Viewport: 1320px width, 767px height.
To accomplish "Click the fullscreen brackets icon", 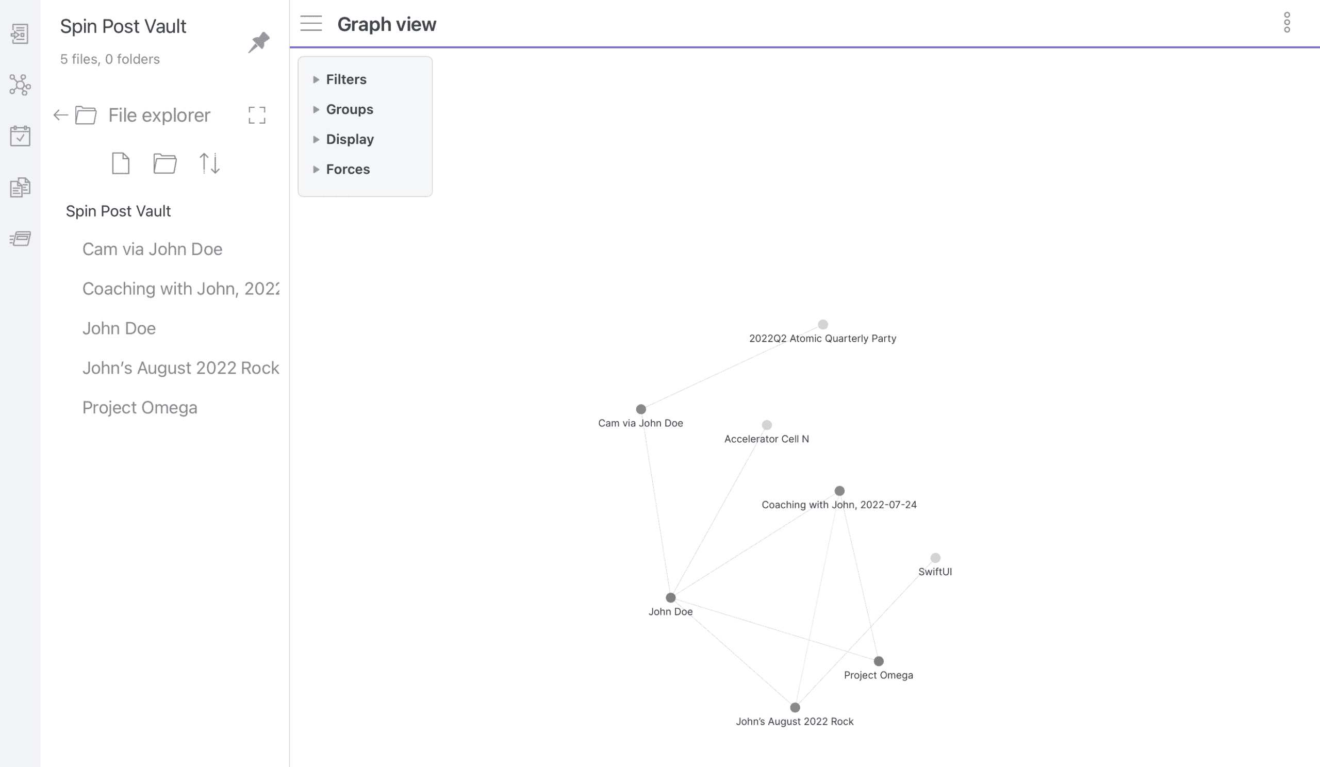I will (x=257, y=115).
